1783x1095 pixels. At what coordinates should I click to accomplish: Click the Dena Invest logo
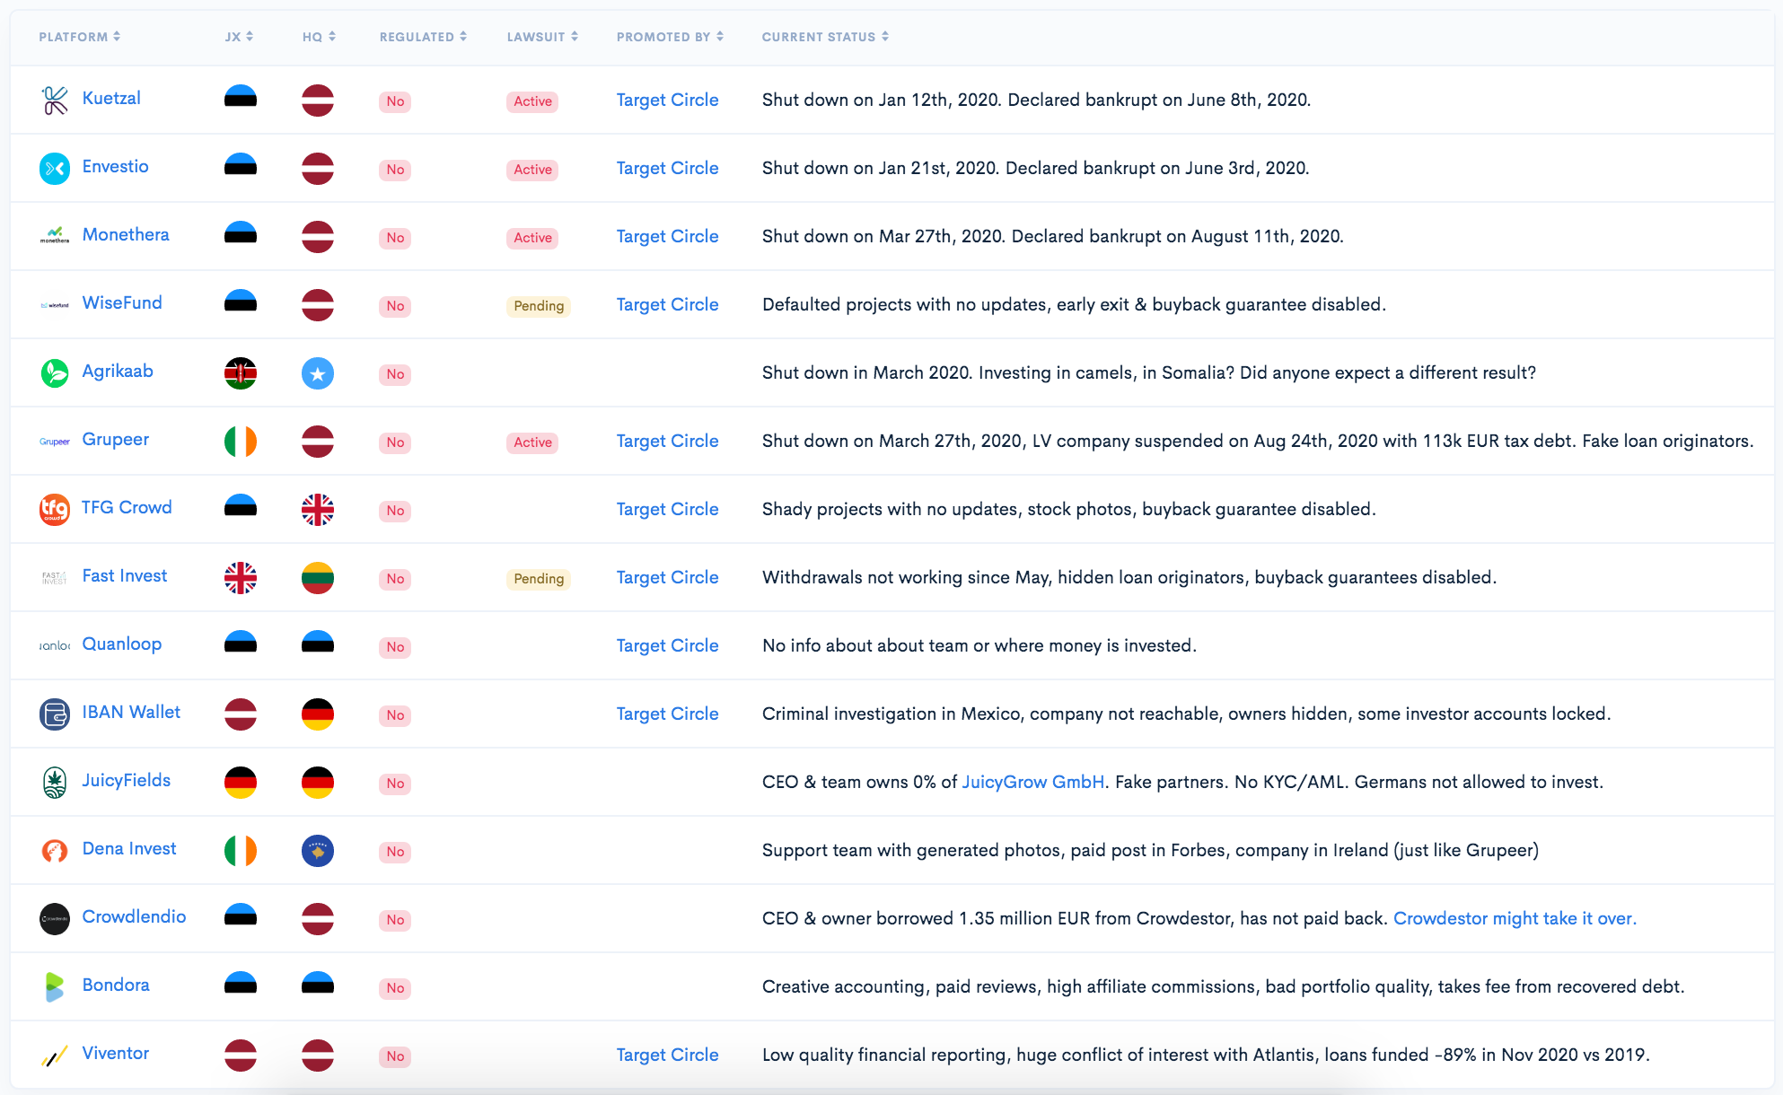(54, 850)
